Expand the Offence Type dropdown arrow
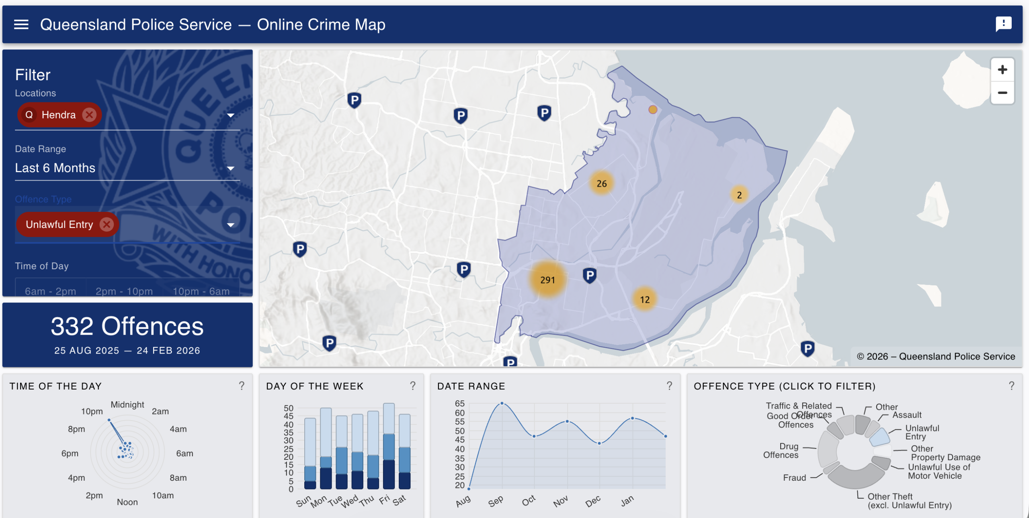Image resolution: width=1029 pixels, height=518 pixels. coord(230,225)
